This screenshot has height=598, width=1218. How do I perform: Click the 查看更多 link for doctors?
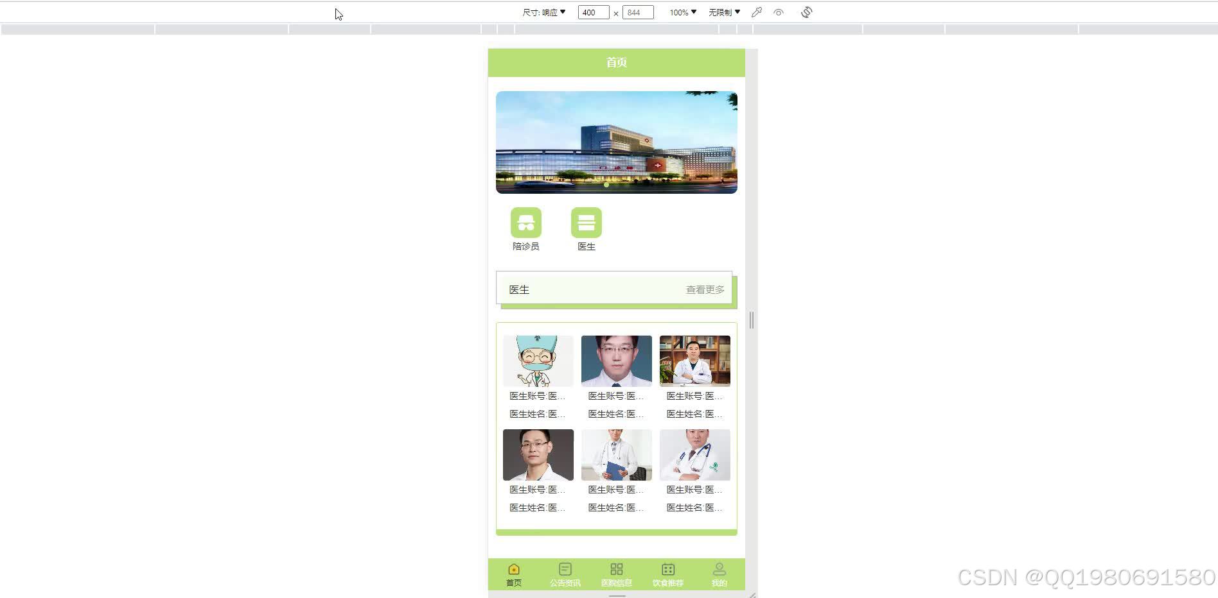pos(704,289)
